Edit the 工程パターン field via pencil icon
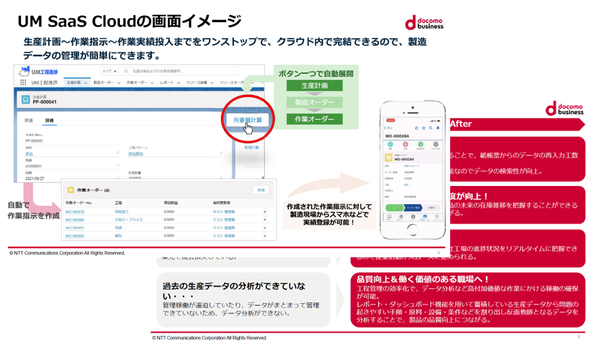The height and width of the screenshot is (347, 595). point(221,153)
